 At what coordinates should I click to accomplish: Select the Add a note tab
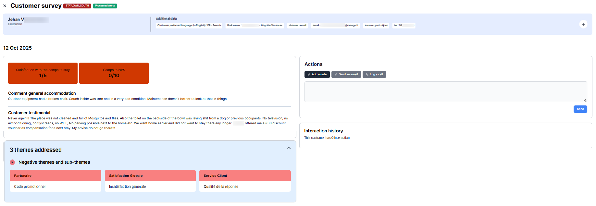coord(317,74)
